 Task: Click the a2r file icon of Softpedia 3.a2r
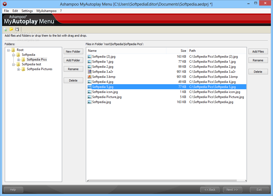click(x=90, y=72)
